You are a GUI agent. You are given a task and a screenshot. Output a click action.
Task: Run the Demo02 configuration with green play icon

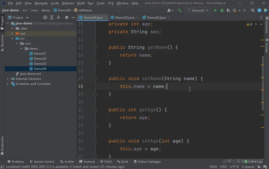(215, 10)
